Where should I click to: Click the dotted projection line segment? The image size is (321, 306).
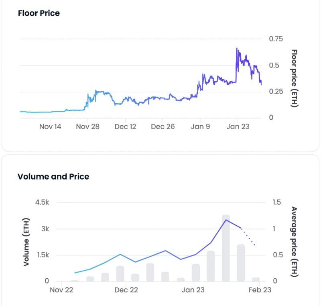tap(249, 238)
